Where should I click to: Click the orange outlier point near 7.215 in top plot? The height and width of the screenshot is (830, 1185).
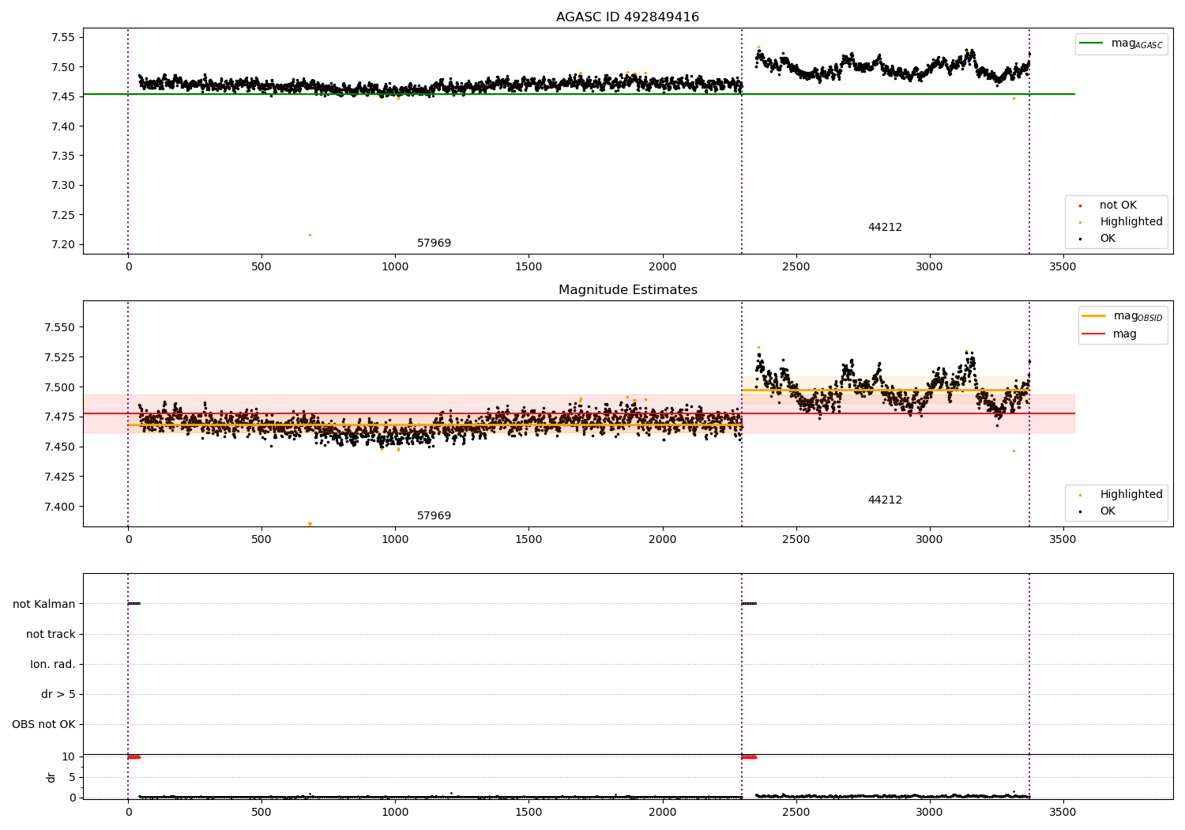pyautogui.click(x=310, y=235)
